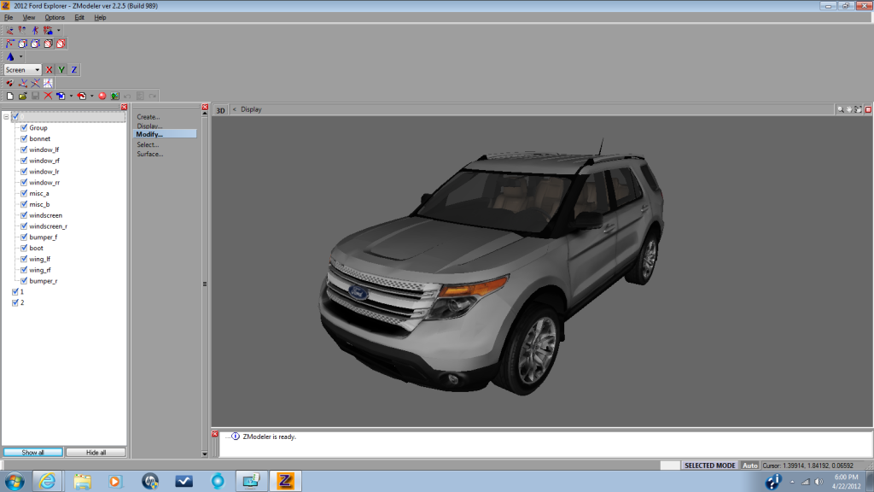This screenshot has height=492, width=874.
Task: Click the viewport maximize red square icon
Action: click(x=868, y=109)
